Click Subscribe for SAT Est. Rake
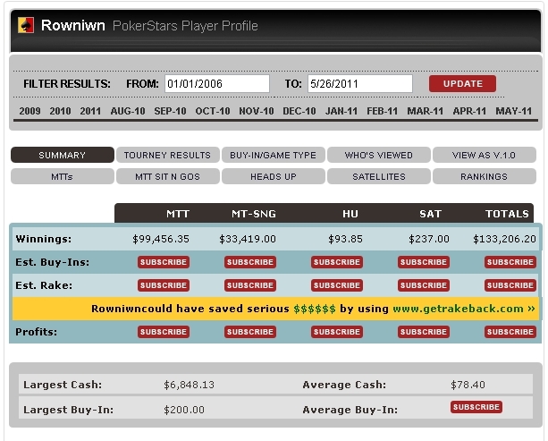The height and width of the screenshot is (441, 548). 424,285
